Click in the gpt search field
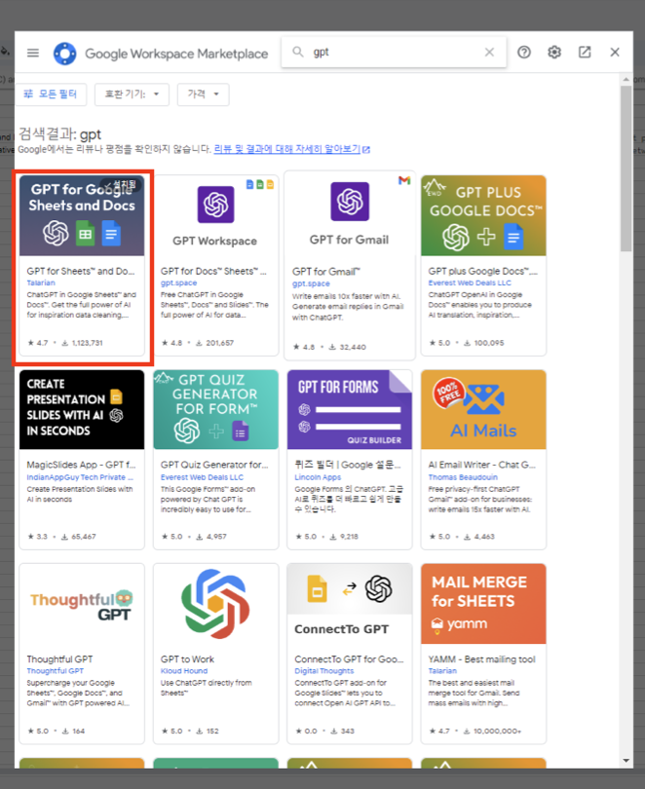The width and height of the screenshot is (645, 789). 394,52
